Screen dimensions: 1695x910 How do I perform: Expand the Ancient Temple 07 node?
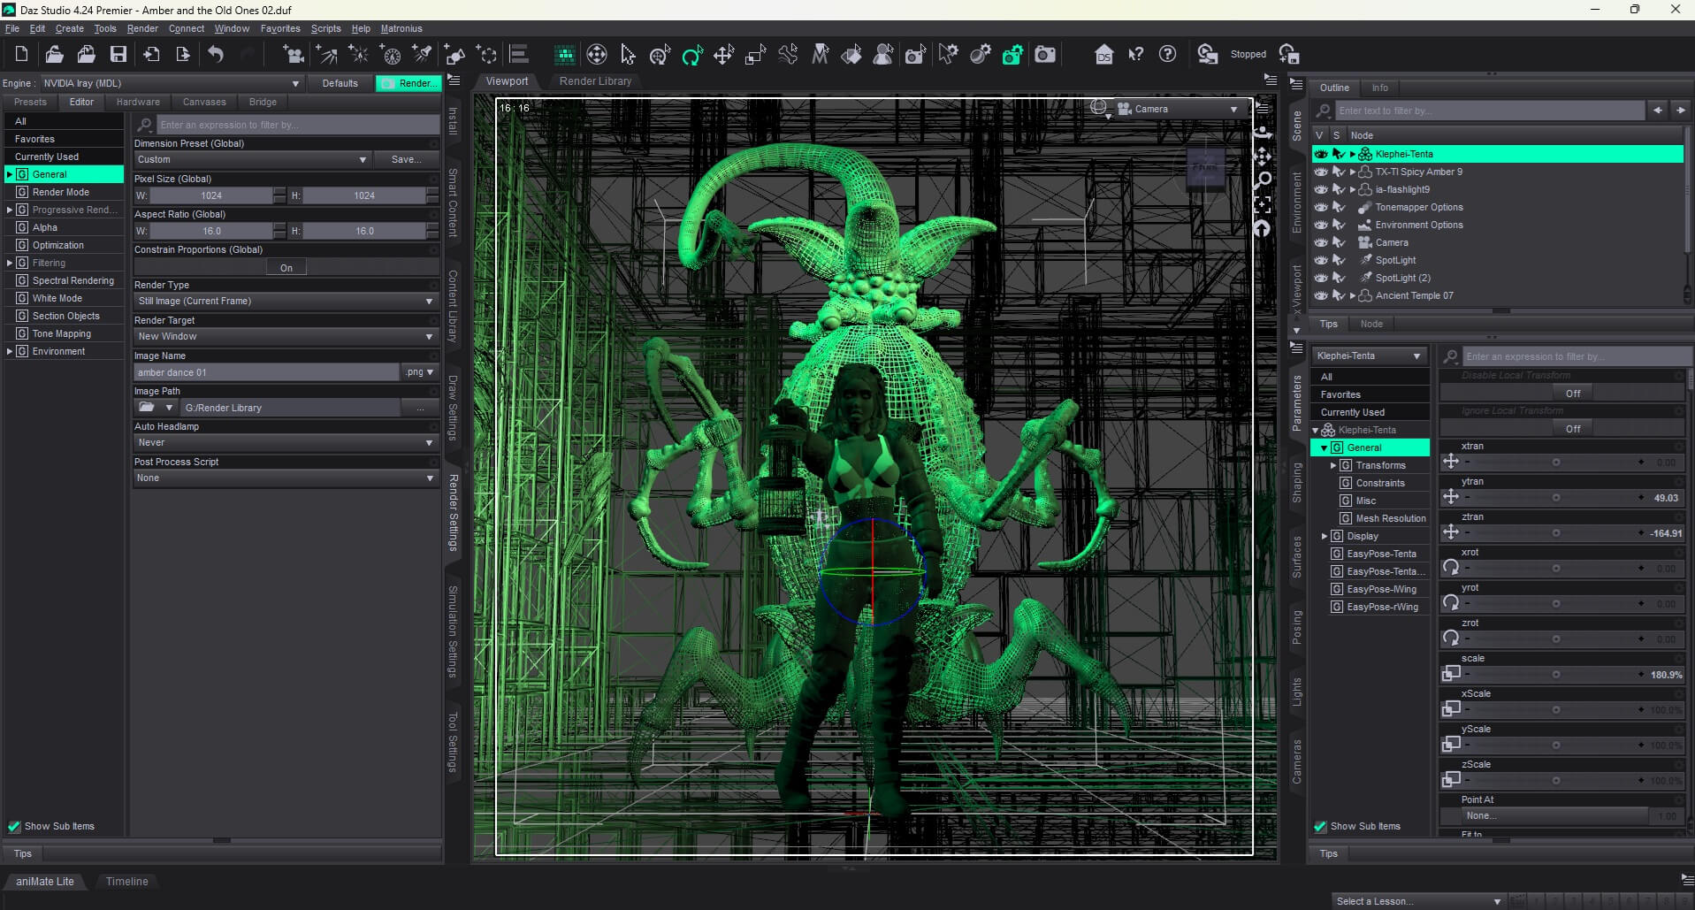(x=1352, y=295)
